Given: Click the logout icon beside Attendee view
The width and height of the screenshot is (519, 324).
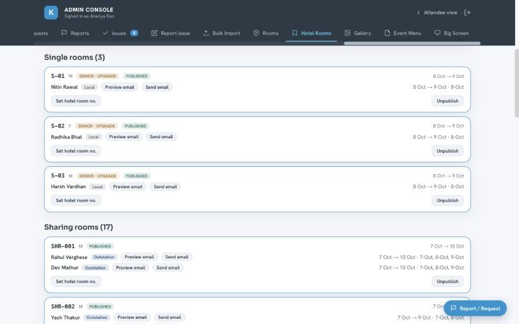Looking at the screenshot, I should [x=467, y=12].
